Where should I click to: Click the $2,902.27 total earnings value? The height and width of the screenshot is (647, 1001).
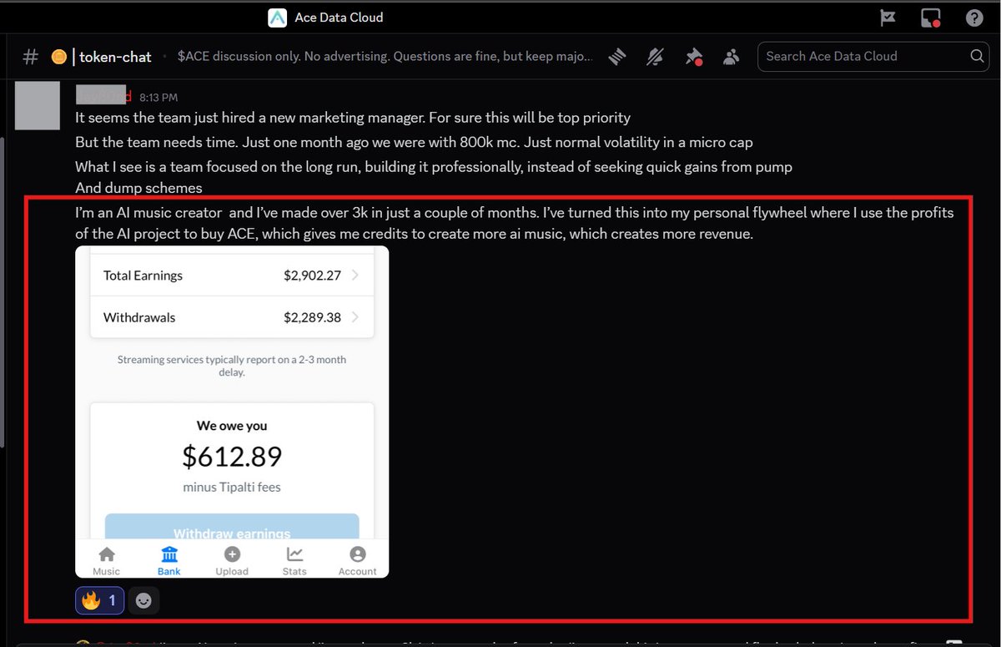pos(312,275)
